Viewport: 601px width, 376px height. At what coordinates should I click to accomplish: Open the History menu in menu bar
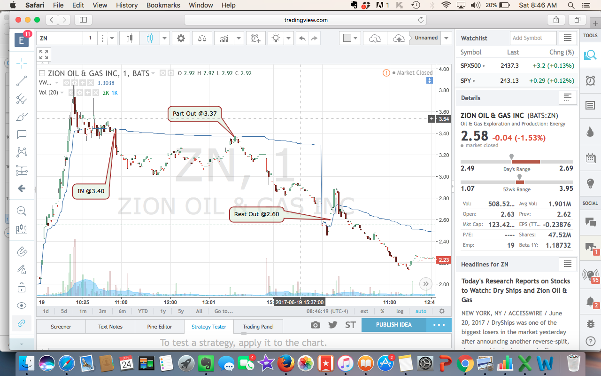coord(127,5)
